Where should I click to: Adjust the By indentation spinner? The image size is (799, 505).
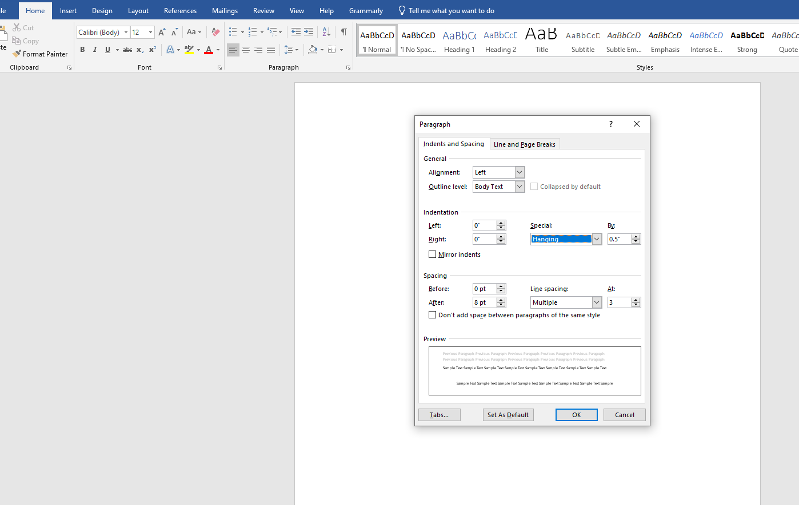(x=636, y=239)
